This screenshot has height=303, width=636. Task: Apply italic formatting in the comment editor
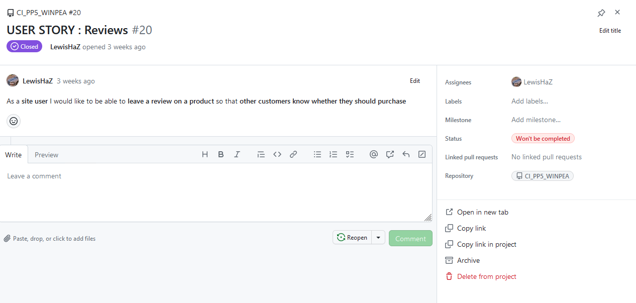click(237, 155)
